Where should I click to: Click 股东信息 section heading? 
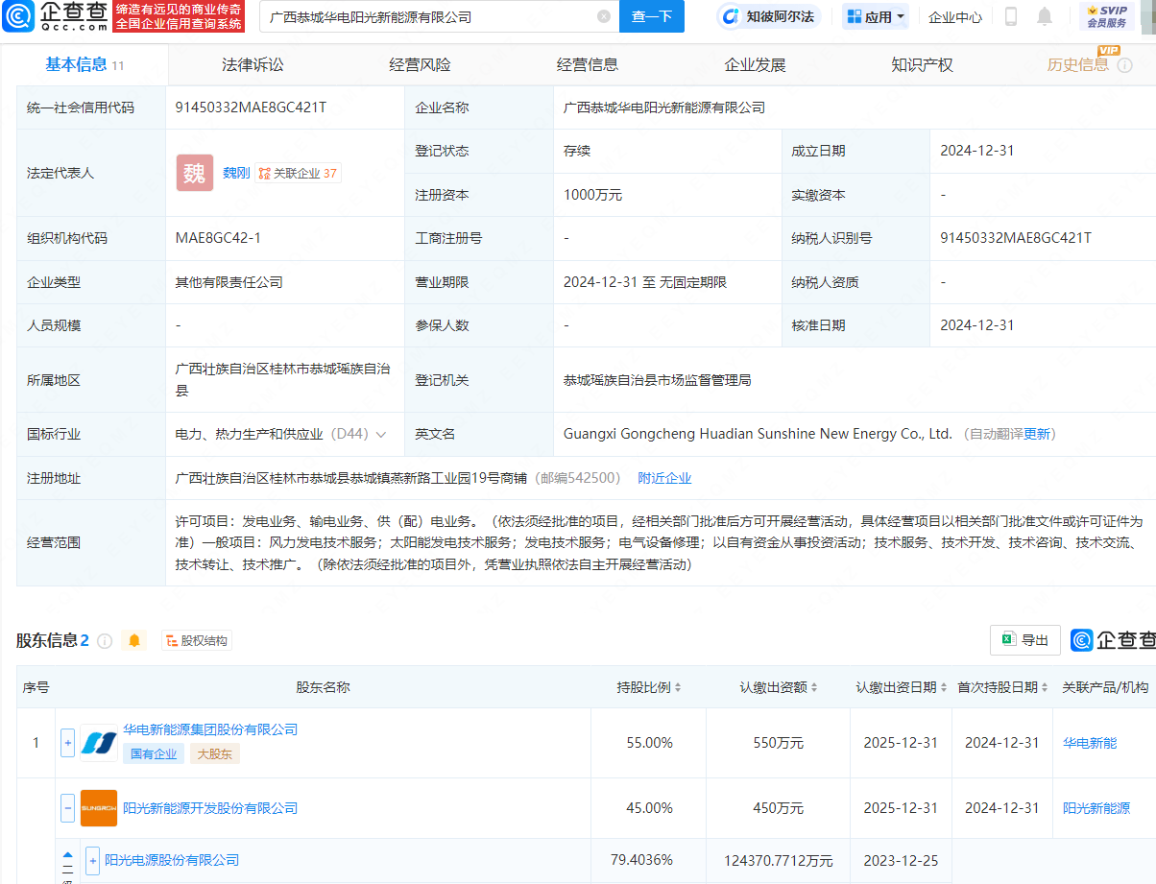click(46, 640)
